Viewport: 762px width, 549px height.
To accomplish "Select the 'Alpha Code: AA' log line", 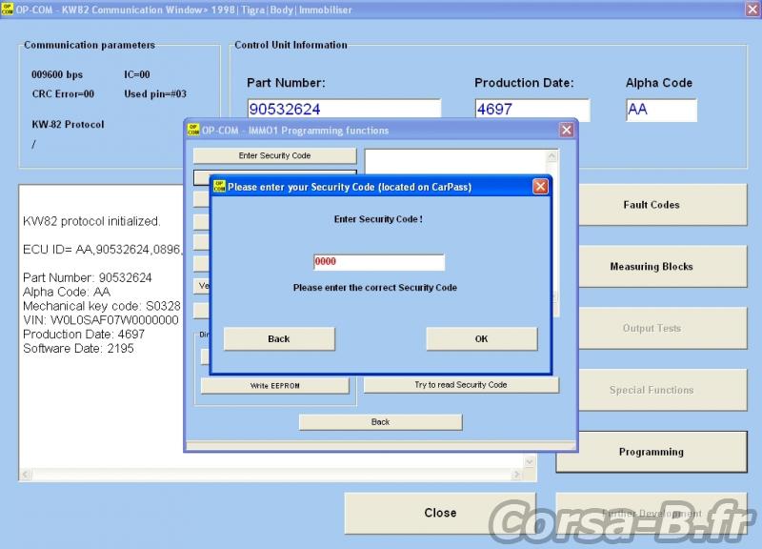I will pos(67,292).
